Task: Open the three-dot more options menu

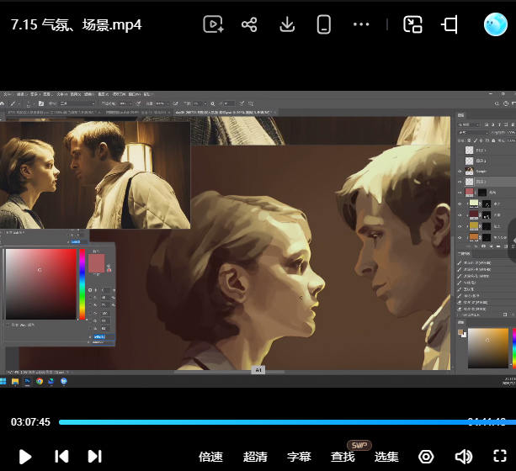Action: [x=361, y=24]
